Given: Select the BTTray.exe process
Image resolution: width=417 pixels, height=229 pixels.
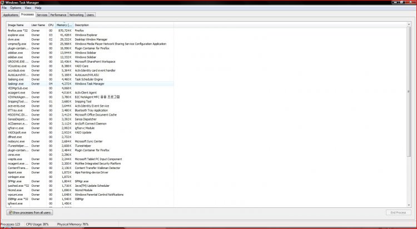Looking at the screenshot, I should [90, 111].
